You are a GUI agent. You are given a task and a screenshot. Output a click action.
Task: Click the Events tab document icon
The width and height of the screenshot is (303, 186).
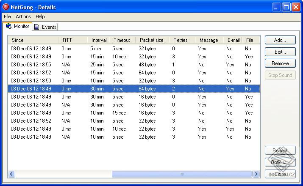coord(37,27)
